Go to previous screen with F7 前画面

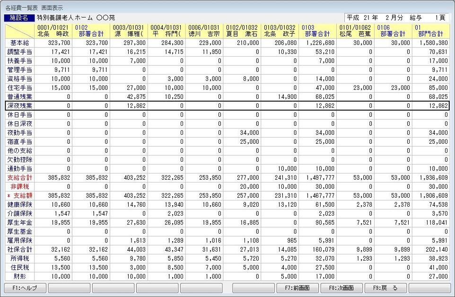(297, 288)
